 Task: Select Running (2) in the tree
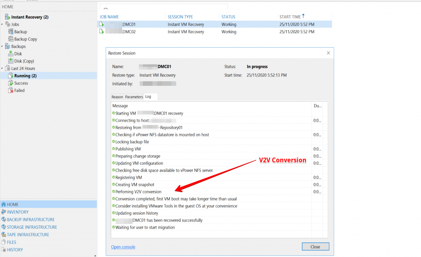(25, 76)
